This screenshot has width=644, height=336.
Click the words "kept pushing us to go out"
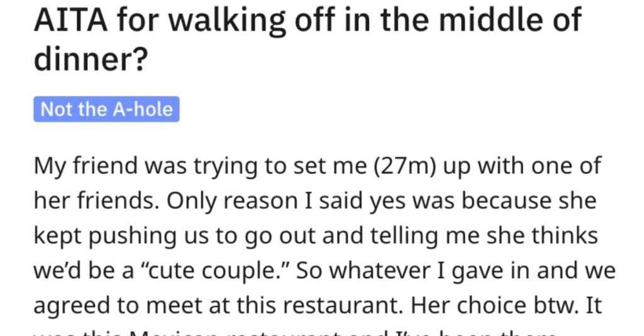pos(175,236)
